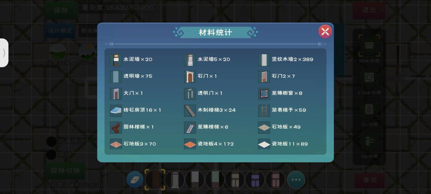Screen dimensions: 431x194
Task: Click the 规格切换 button
Action: point(65,171)
